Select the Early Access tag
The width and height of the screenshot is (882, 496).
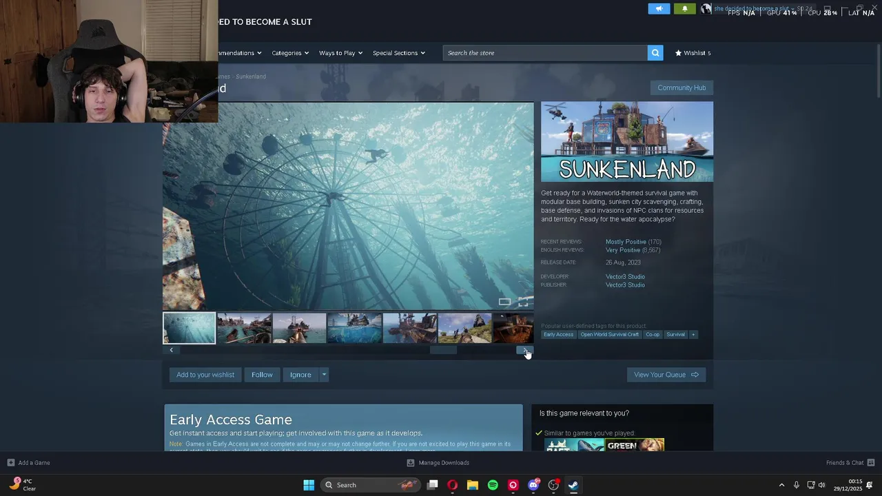point(558,335)
